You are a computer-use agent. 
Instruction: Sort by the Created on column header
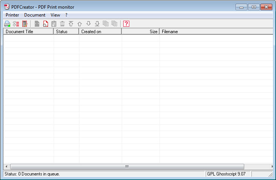(x=100, y=32)
